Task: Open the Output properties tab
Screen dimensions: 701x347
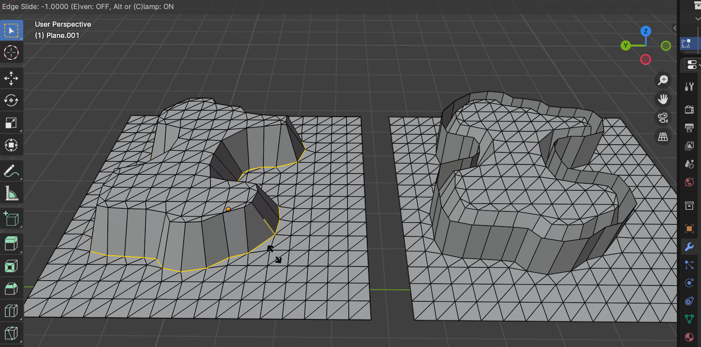Action: pos(689,127)
